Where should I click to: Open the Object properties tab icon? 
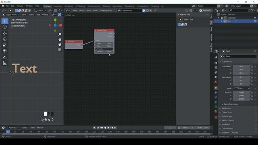216,88
